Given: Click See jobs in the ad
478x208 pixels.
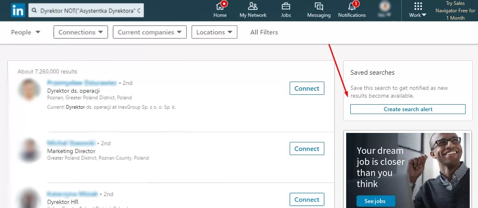Looking at the screenshot, I should (375, 201).
